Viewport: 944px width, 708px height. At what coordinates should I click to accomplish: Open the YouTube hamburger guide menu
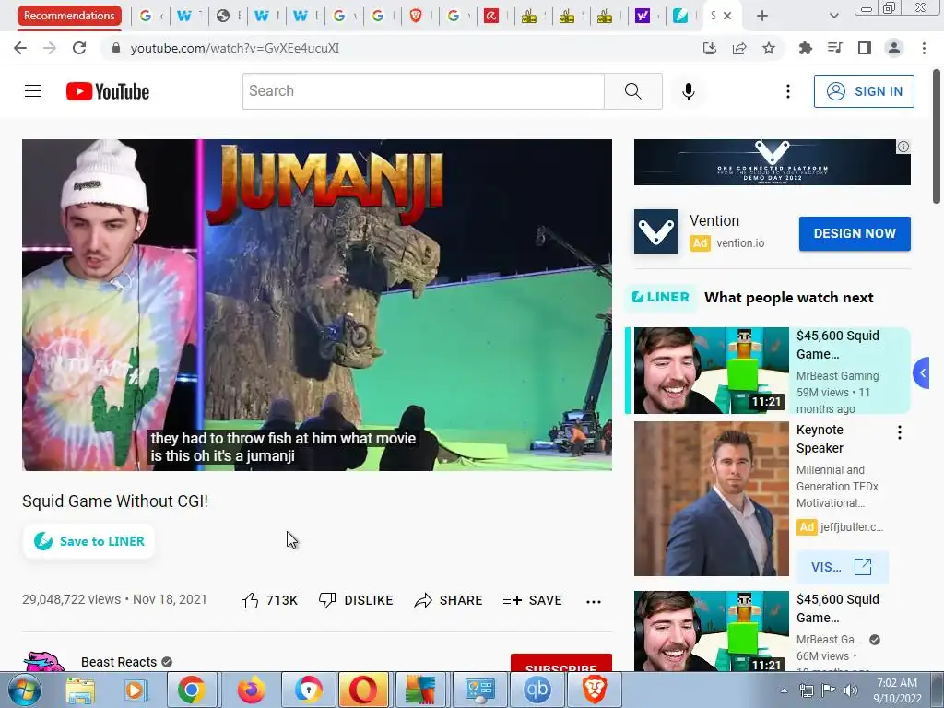pyautogui.click(x=33, y=91)
